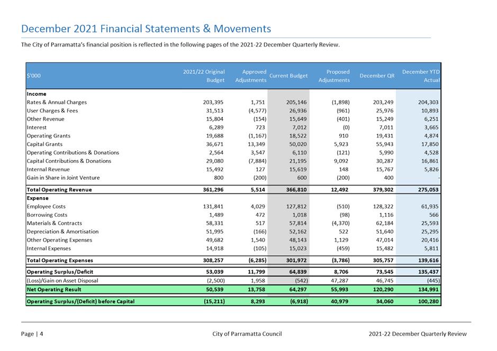Select the 205,146 current budget value
Image resolution: width=497 pixels, height=351 pixels.
pos(296,102)
